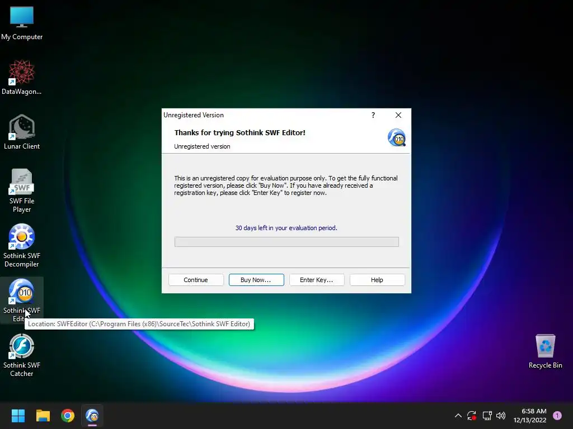Select the Sothink SWF Decompiler shortcut

coord(22,246)
